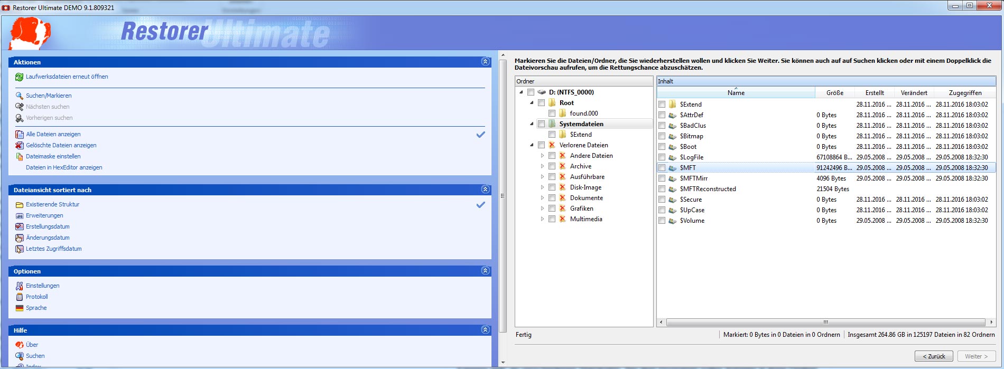Image resolution: width=1004 pixels, height=369 pixels.
Task: Tick the $AttrDef checkbox
Action: (x=662, y=115)
